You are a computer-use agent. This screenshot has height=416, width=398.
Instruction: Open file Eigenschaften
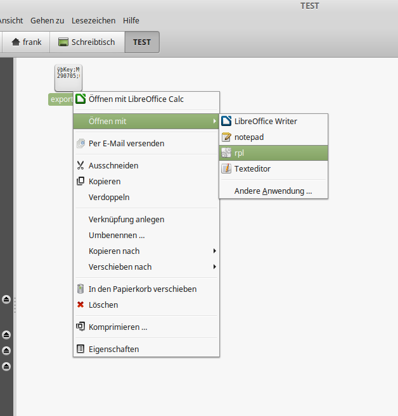(x=146, y=350)
